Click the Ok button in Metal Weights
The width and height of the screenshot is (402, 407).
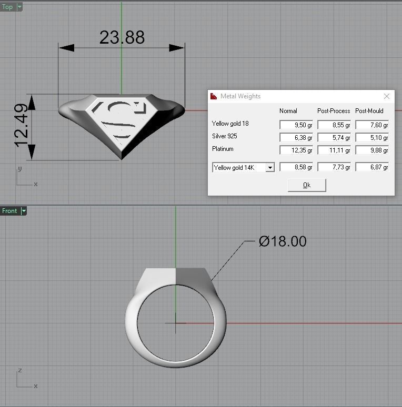tap(307, 185)
